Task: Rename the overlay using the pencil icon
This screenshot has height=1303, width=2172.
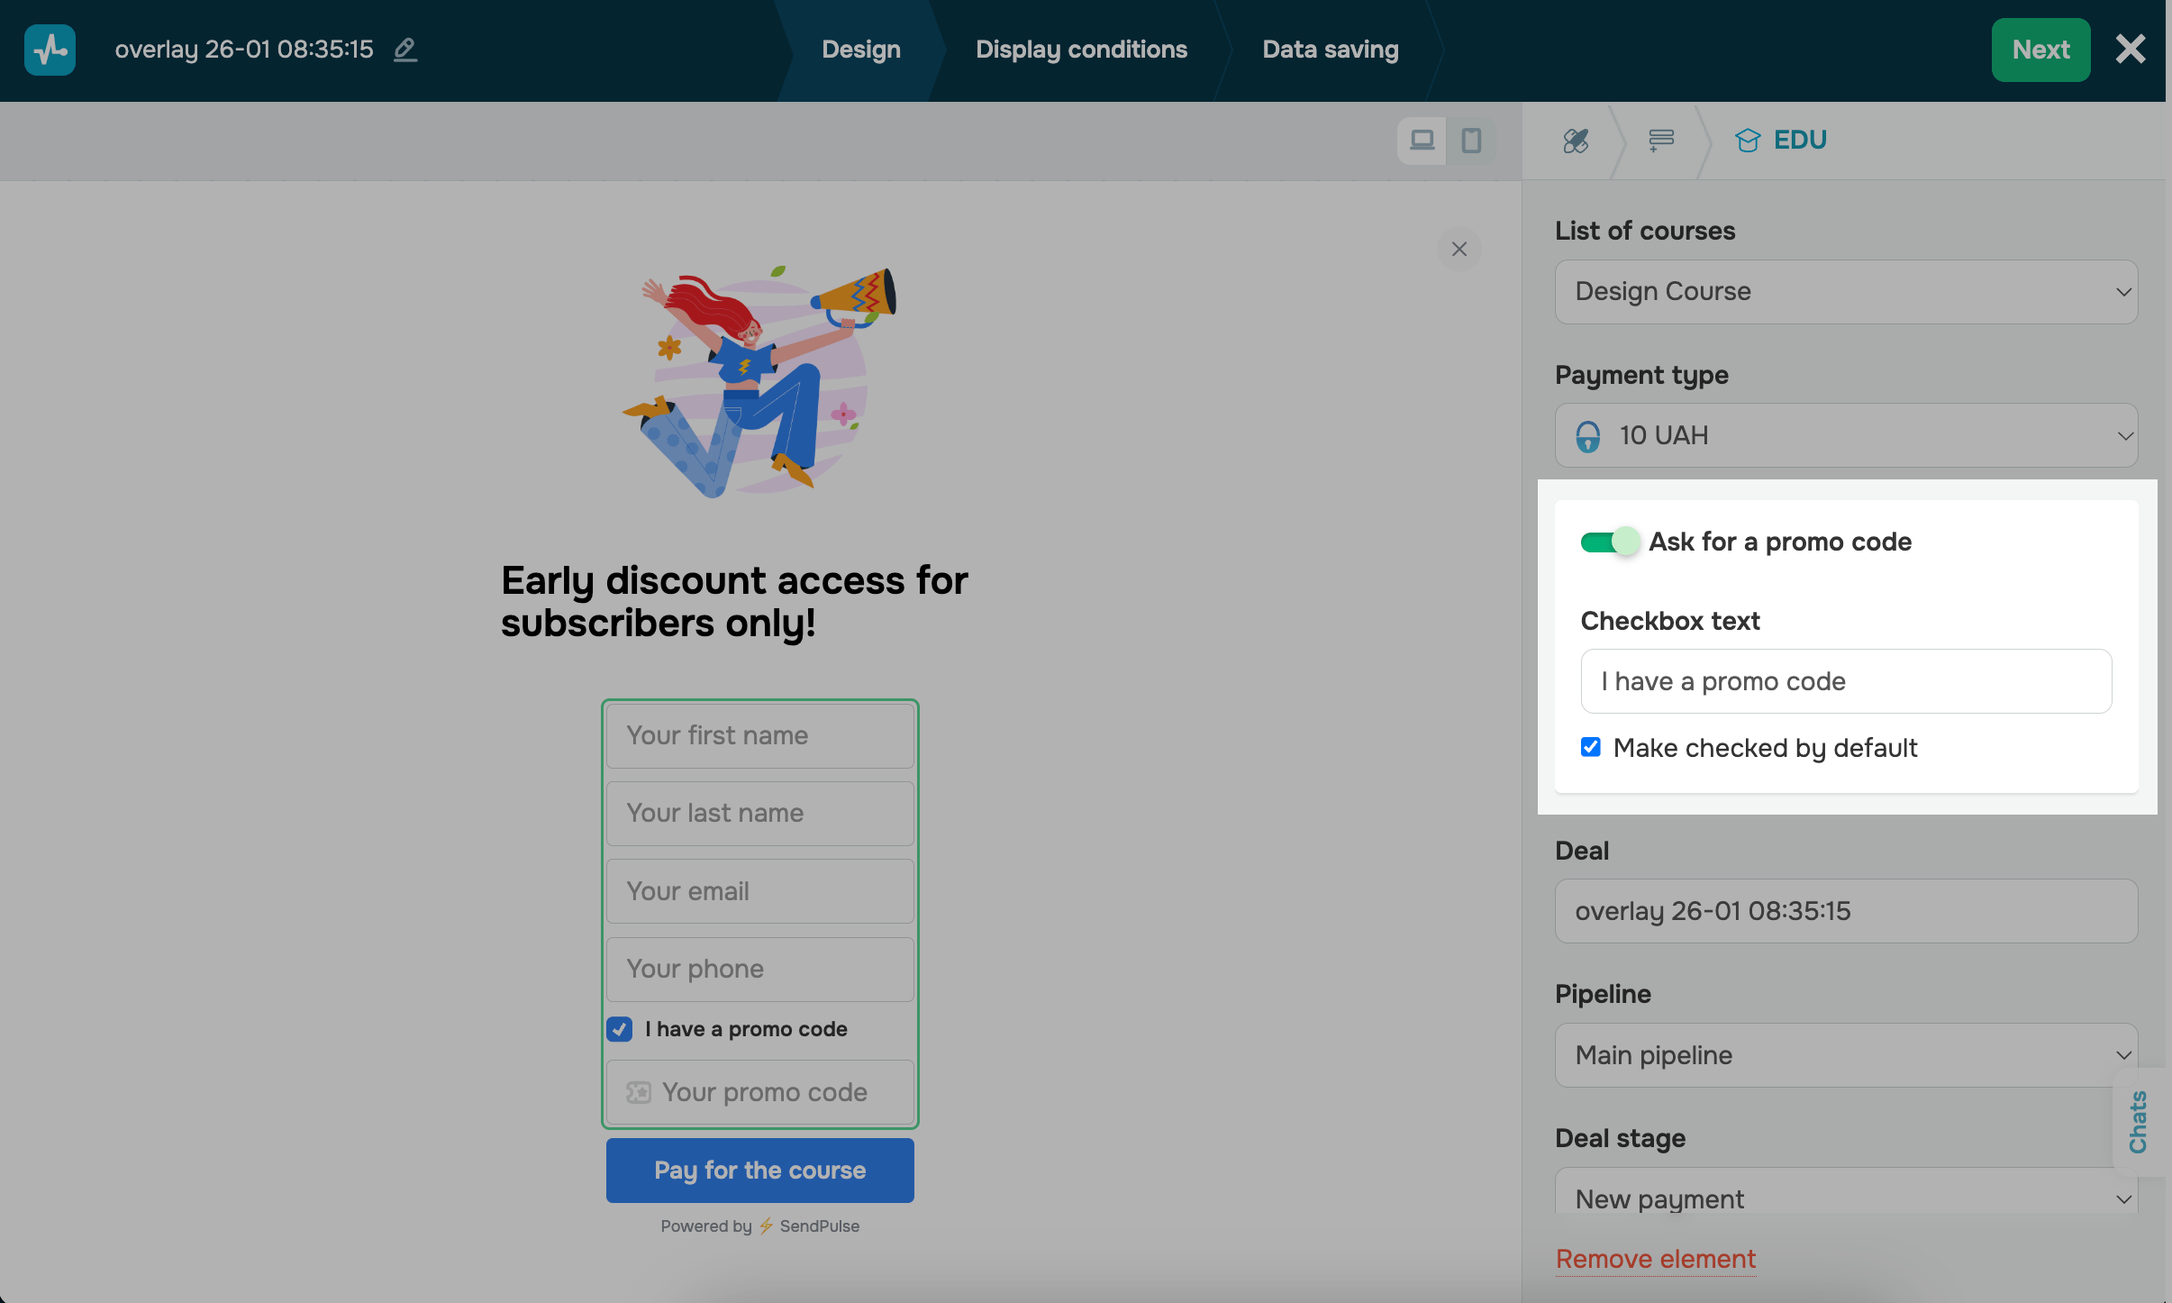Action: point(404,50)
